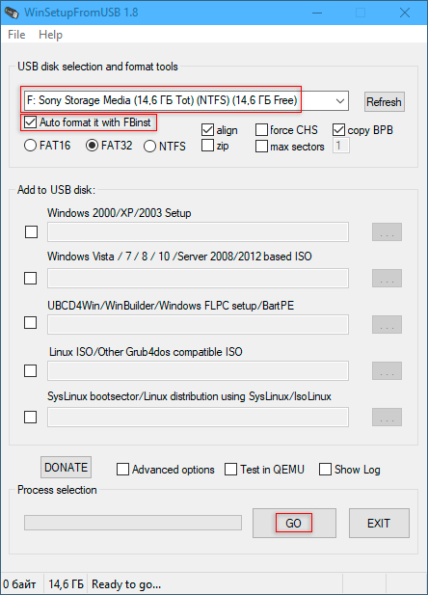Toggle Test in QEMU checkbox
428x595 pixels.
pos(230,469)
